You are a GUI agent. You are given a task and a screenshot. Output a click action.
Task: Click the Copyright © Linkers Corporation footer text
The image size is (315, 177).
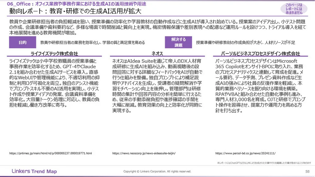point(157,171)
